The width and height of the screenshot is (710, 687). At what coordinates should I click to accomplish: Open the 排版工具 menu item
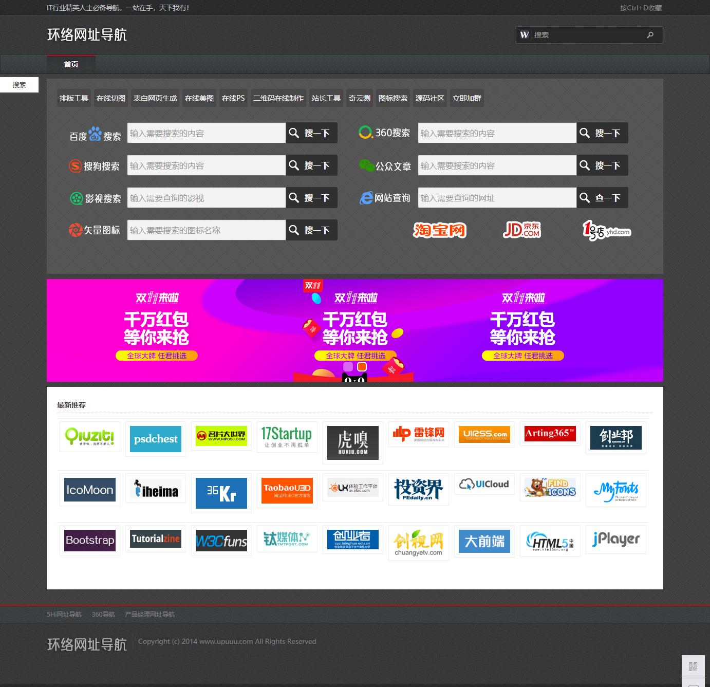pos(74,98)
